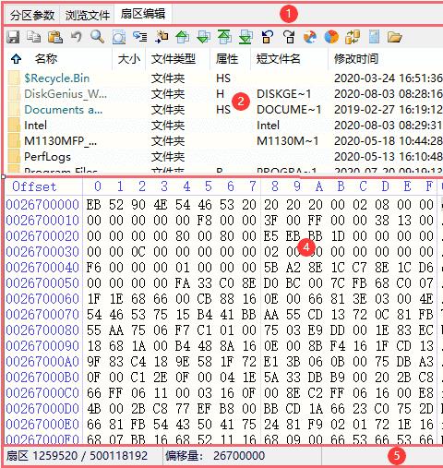Select the PerfLogs folder name
This screenshot has height=468, width=443.
(47, 157)
